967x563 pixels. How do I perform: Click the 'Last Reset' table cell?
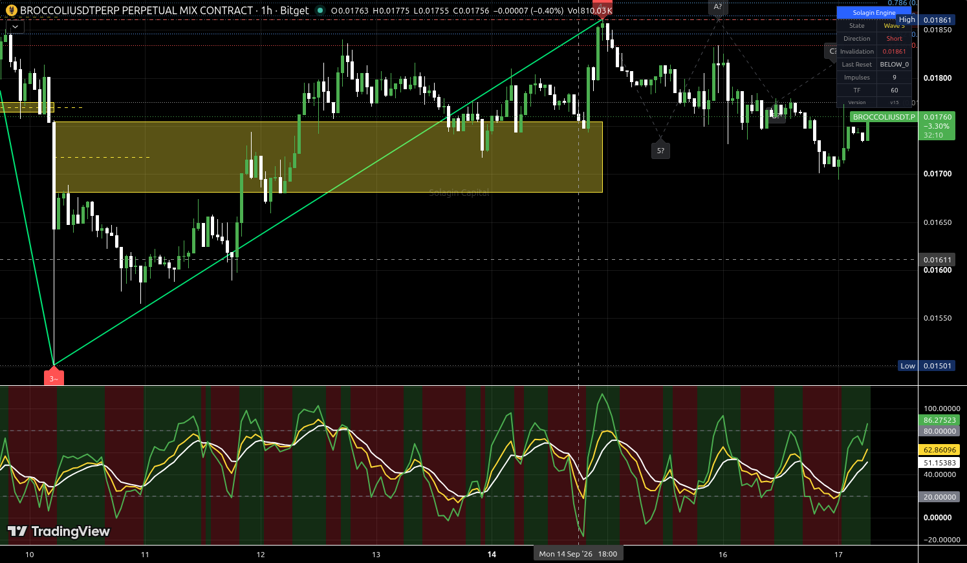(x=857, y=65)
